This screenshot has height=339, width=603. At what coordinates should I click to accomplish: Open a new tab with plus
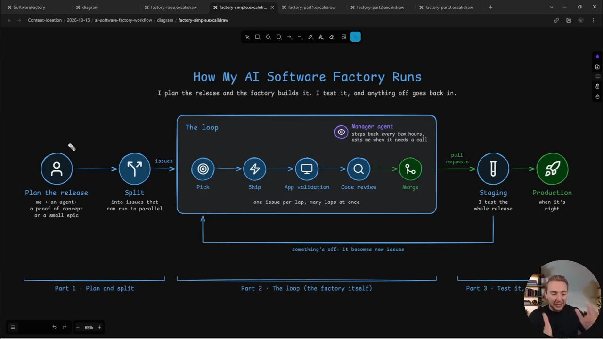pyautogui.click(x=490, y=7)
